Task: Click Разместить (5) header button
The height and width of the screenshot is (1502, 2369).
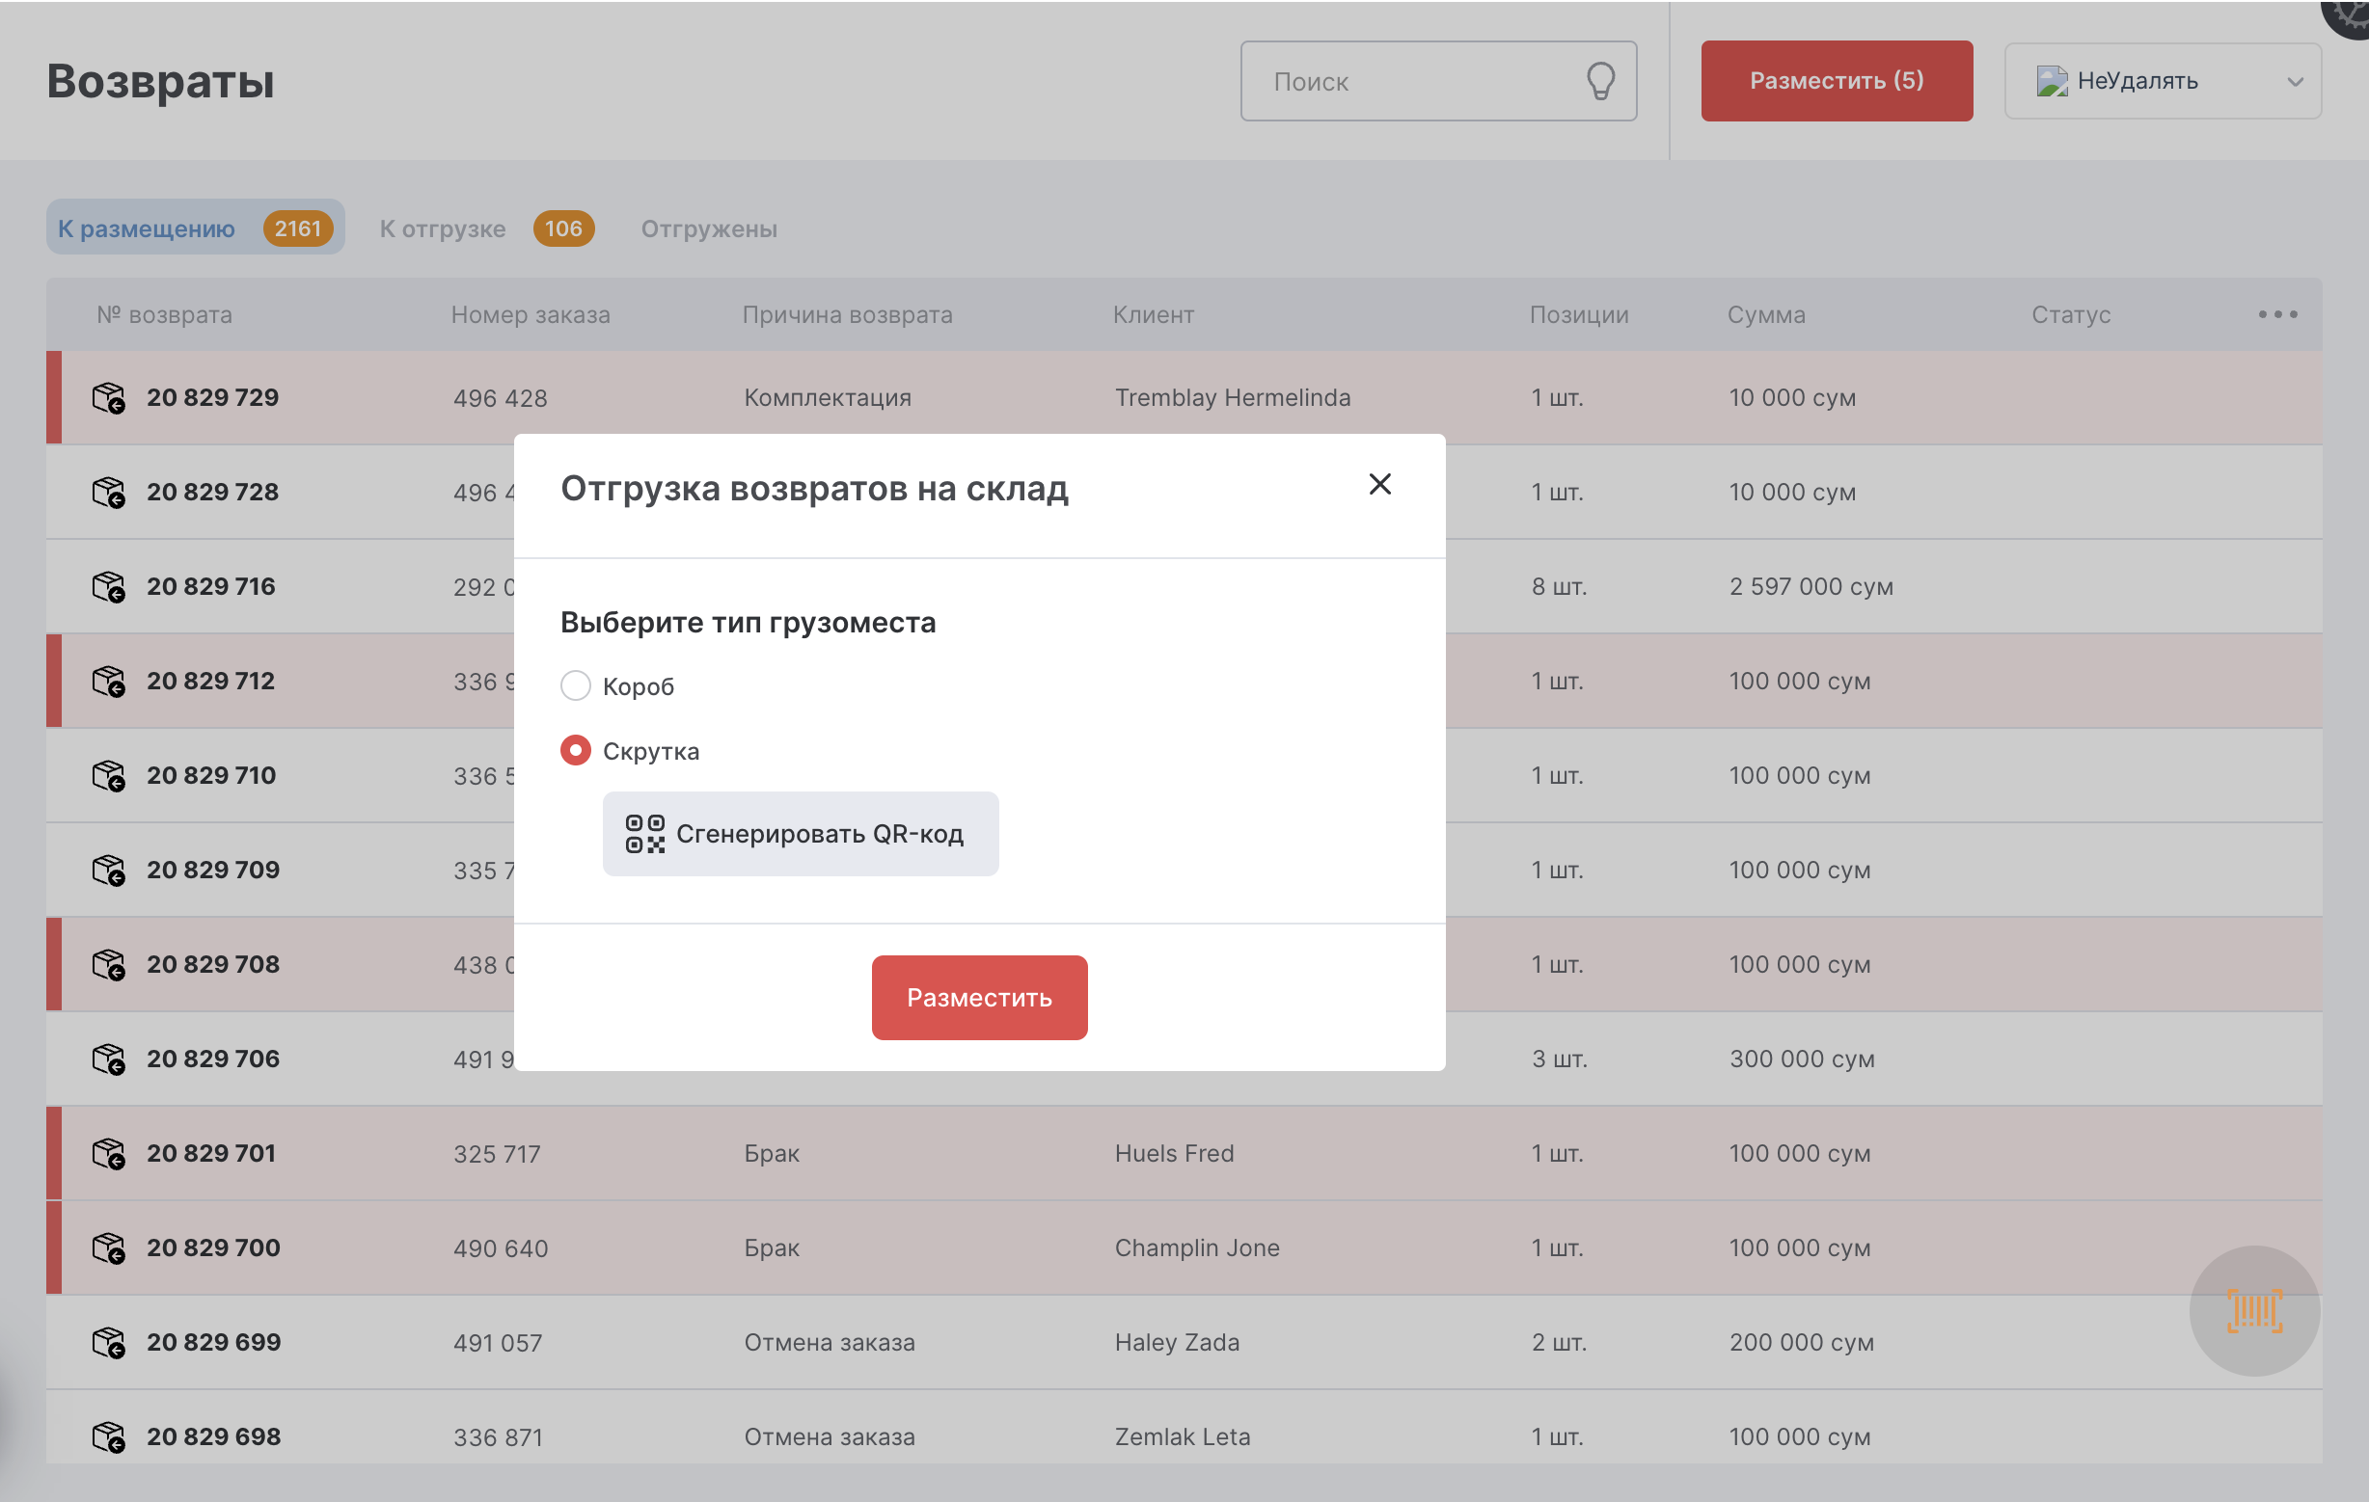Action: (x=1836, y=81)
